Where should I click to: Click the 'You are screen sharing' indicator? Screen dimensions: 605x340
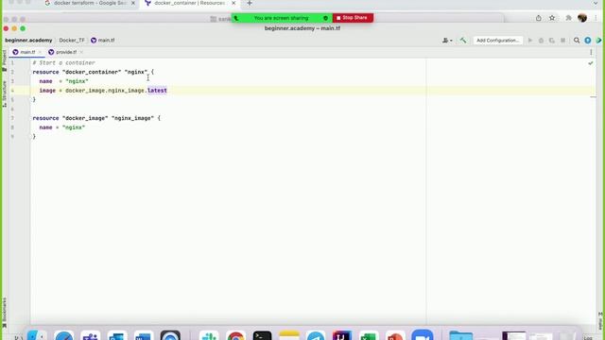[x=282, y=18]
